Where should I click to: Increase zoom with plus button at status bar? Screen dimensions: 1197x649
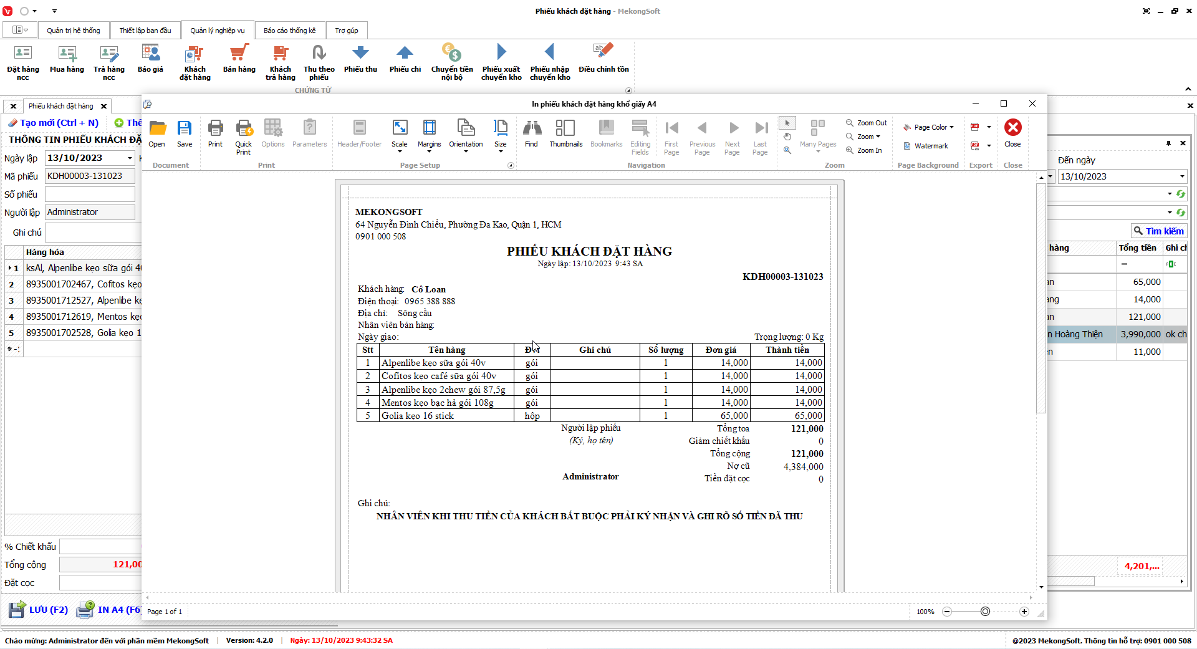point(1024,612)
